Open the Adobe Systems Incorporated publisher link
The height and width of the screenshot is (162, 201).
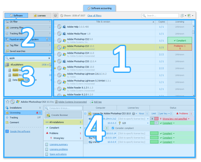72,102
